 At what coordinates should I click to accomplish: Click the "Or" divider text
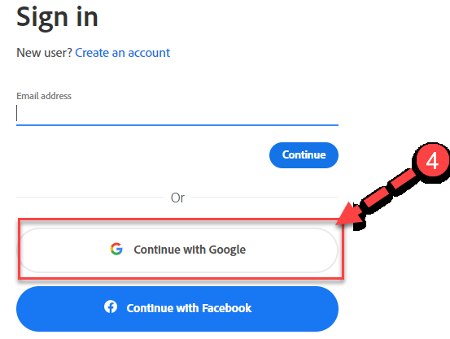(177, 198)
